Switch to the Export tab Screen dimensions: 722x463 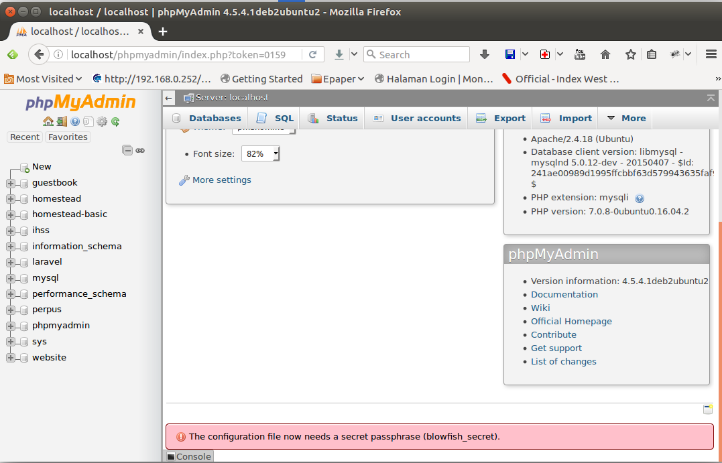500,119
